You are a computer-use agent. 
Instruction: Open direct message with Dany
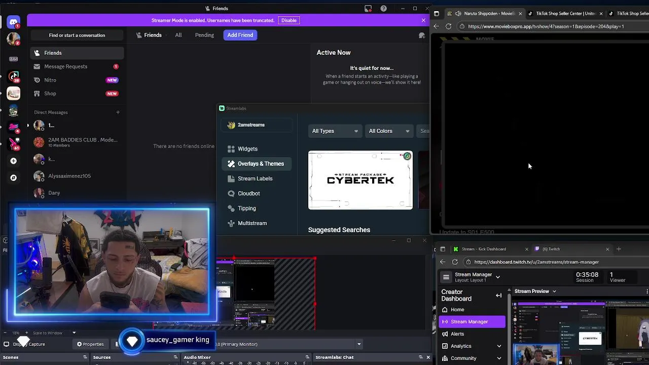point(77,193)
